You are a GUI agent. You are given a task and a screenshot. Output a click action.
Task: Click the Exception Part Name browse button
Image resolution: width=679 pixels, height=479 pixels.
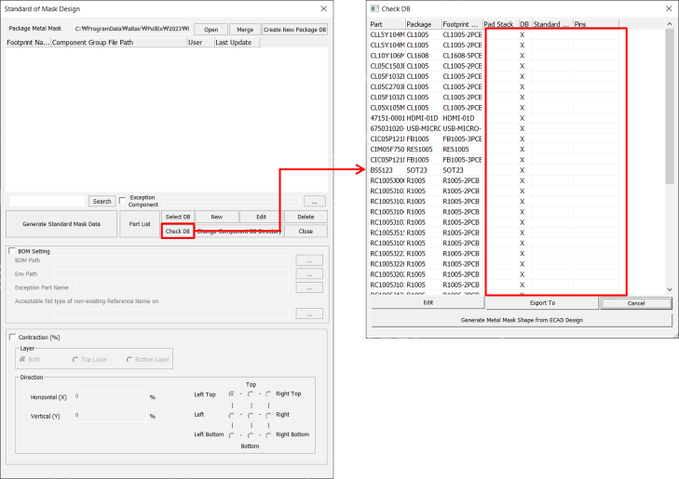tap(308, 288)
